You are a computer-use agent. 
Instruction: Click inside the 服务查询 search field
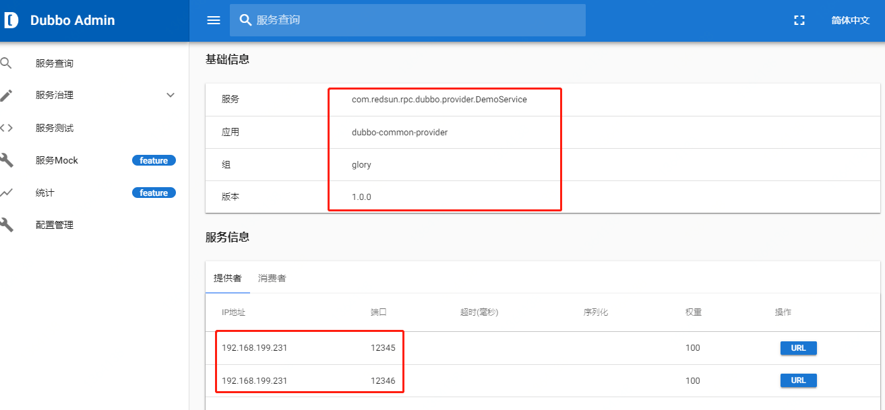pyautogui.click(x=404, y=20)
